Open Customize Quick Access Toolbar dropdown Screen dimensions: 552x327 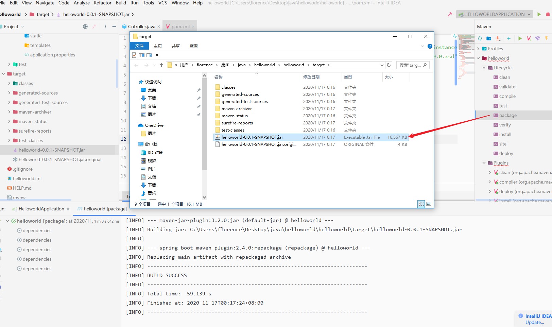[x=157, y=55]
